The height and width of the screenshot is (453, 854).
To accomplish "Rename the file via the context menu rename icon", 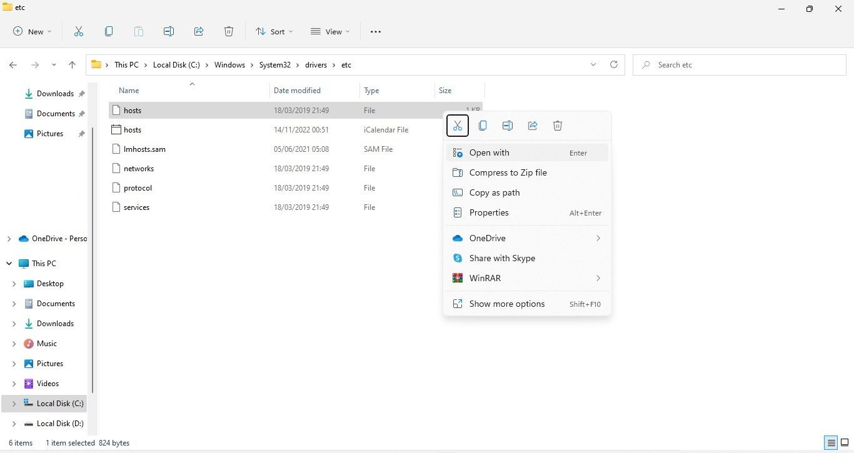I will [x=508, y=126].
